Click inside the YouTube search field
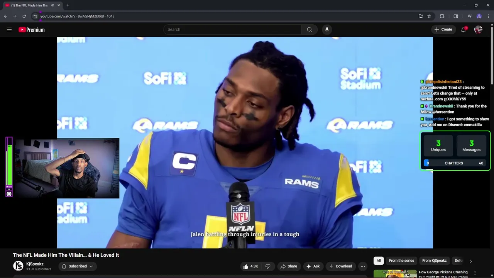Image resolution: width=494 pixels, height=278 pixels. pos(233,30)
